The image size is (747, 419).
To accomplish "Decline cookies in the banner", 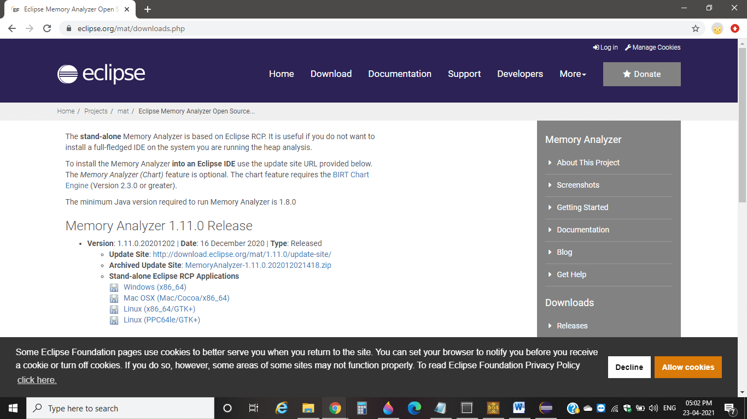I will 629,367.
